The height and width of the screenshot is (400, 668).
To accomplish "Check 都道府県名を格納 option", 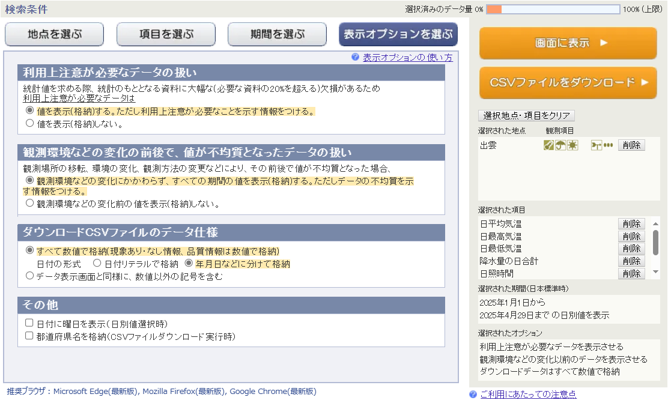I will click(29, 336).
